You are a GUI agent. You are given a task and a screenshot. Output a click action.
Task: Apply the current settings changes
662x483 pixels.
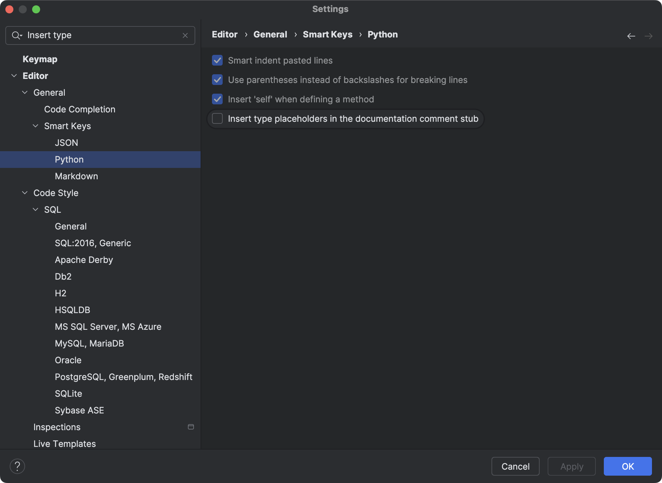(571, 466)
